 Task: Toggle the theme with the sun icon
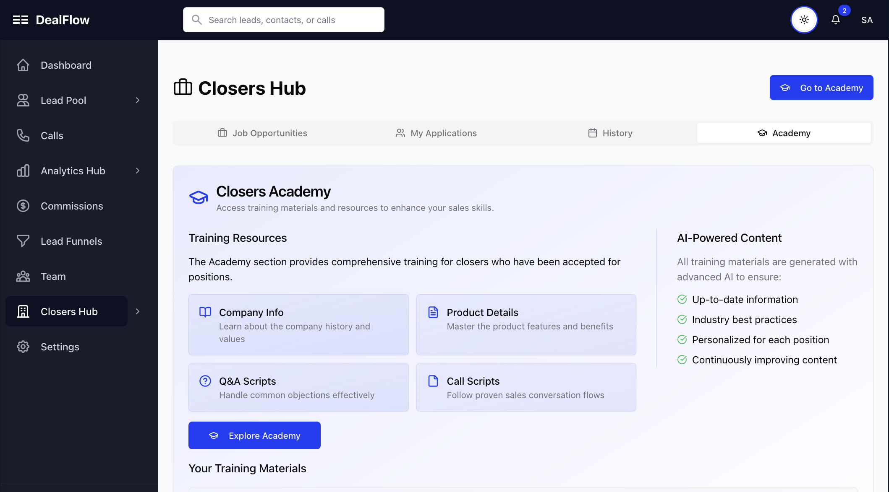tap(804, 19)
